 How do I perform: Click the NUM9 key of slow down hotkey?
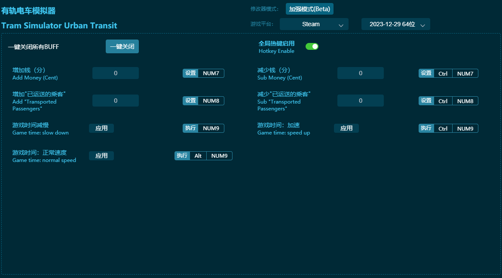click(211, 128)
